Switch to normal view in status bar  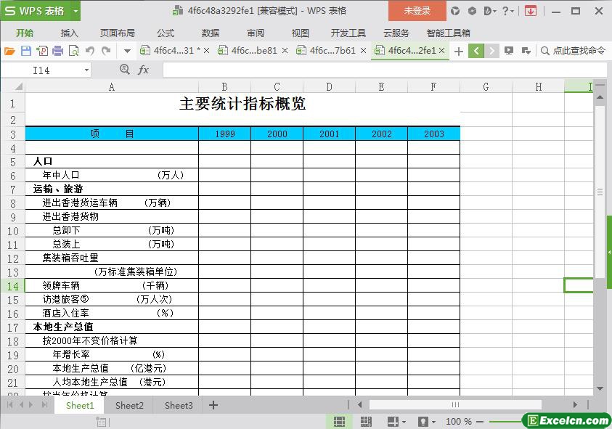[x=339, y=422]
